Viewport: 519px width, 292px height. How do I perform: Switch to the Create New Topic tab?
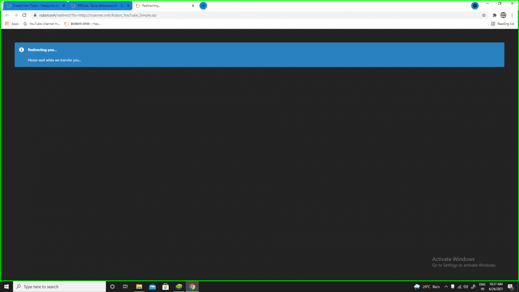coord(35,6)
